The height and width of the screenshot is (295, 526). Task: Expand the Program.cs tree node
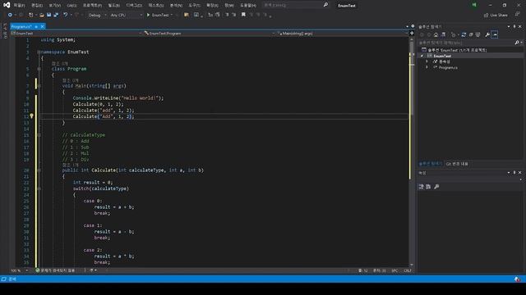pos(427,67)
